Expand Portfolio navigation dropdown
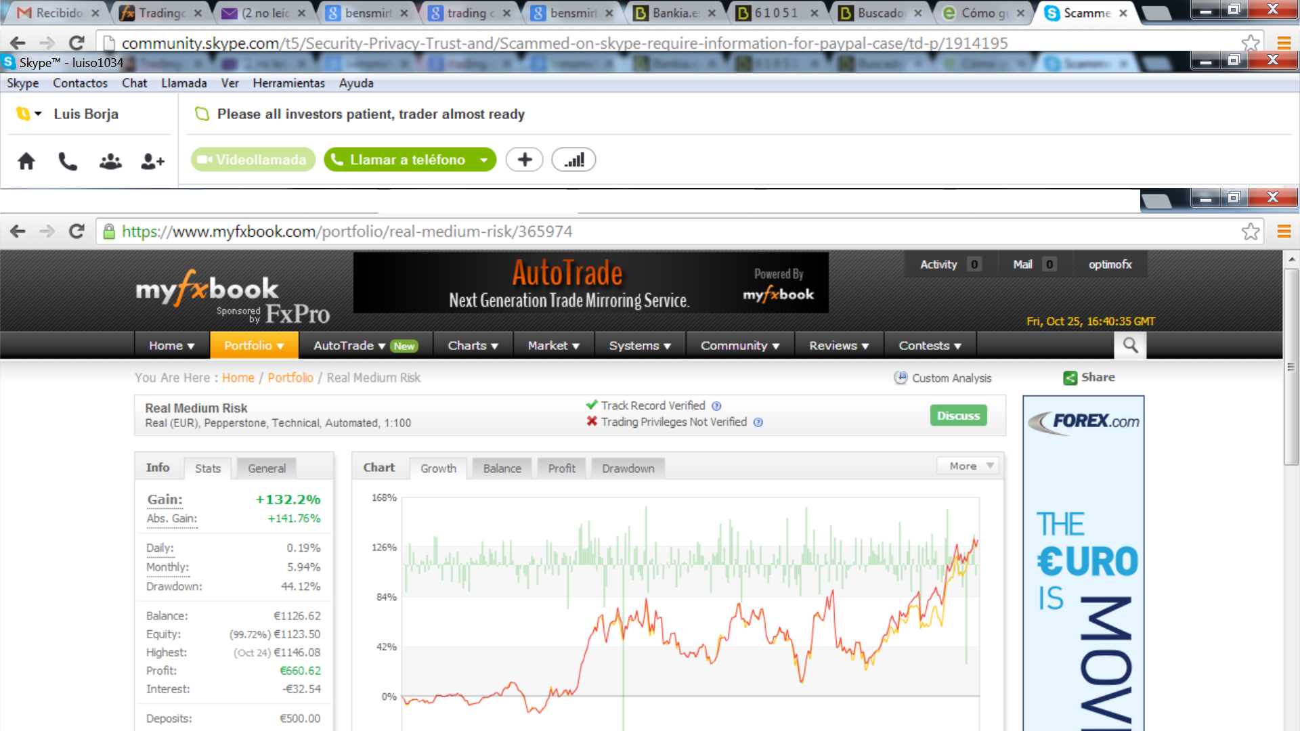The width and height of the screenshot is (1300, 731). click(254, 345)
